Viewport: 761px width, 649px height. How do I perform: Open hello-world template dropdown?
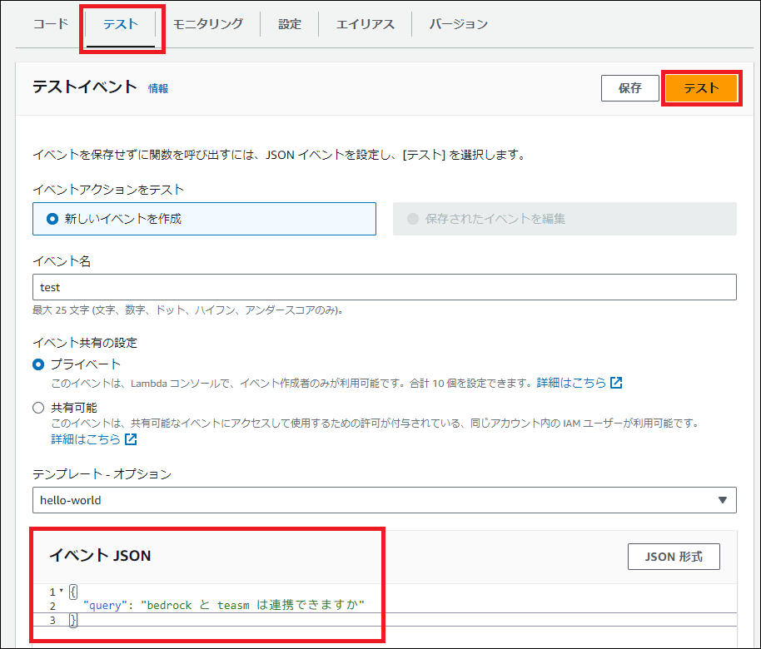(x=383, y=500)
